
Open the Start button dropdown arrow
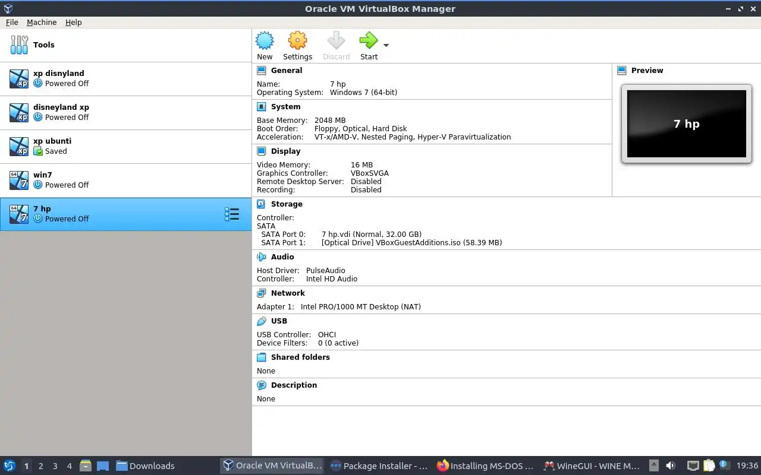click(386, 45)
